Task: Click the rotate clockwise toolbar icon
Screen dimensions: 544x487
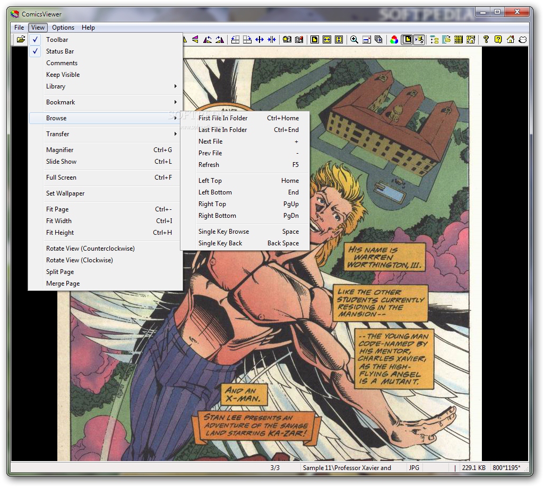Action: pyautogui.click(x=219, y=40)
